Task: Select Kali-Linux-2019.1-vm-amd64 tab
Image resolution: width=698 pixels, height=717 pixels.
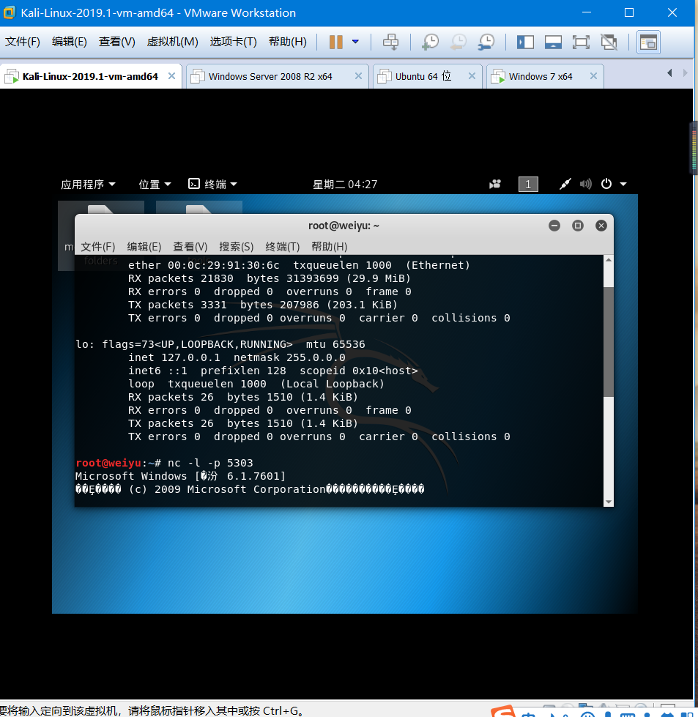Action: 90,76
